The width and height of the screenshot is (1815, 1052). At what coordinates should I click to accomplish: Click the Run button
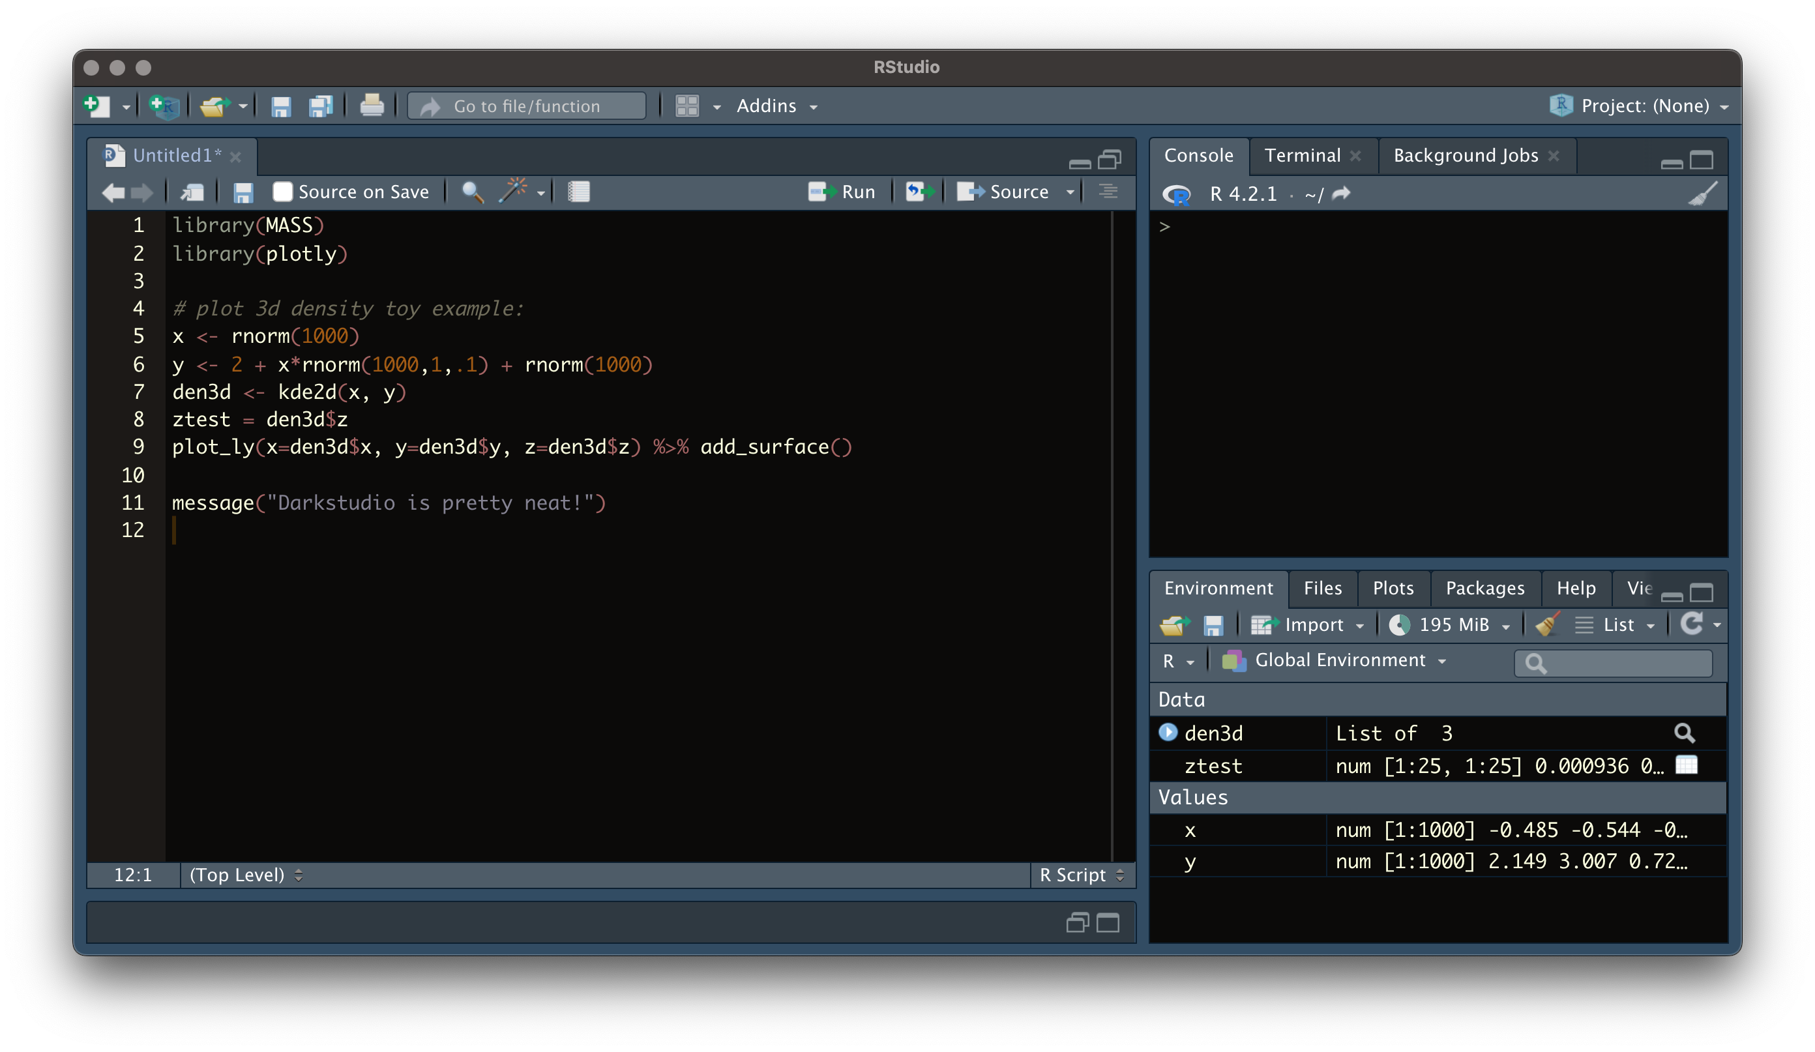pos(842,192)
